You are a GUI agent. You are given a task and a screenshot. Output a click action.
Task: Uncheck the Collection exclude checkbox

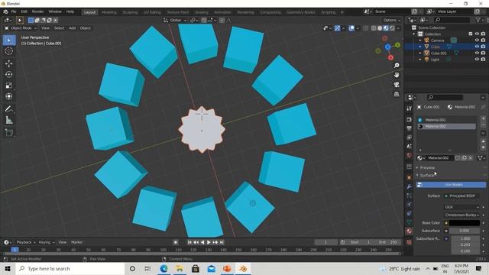471,34
